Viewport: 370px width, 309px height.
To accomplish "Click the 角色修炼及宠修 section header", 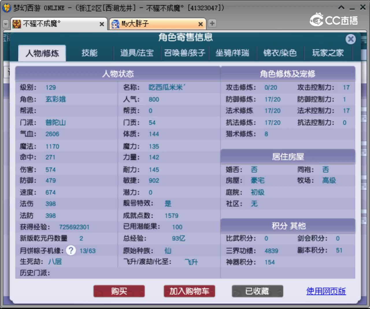I will coord(288,74).
